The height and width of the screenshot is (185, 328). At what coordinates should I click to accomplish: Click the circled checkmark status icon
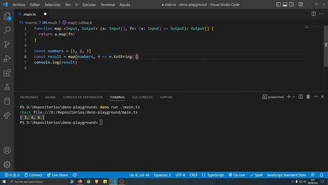74,175
